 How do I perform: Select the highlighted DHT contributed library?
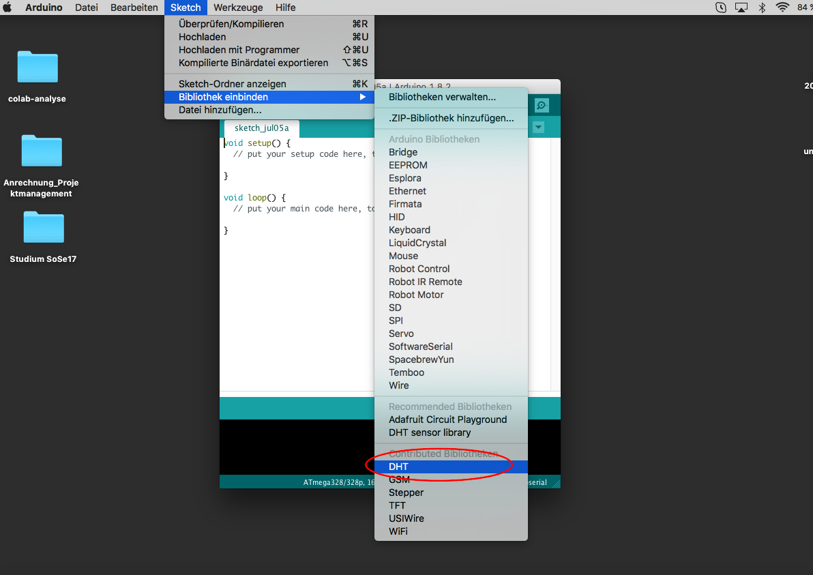pos(451,467)
